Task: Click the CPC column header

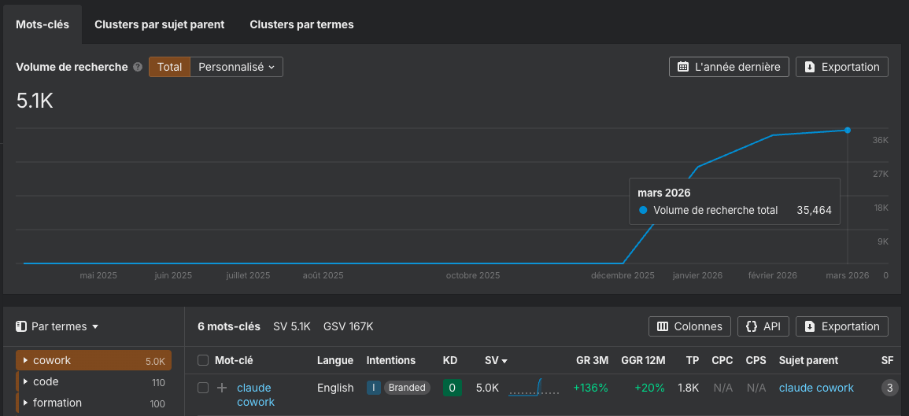Action: 722,360
